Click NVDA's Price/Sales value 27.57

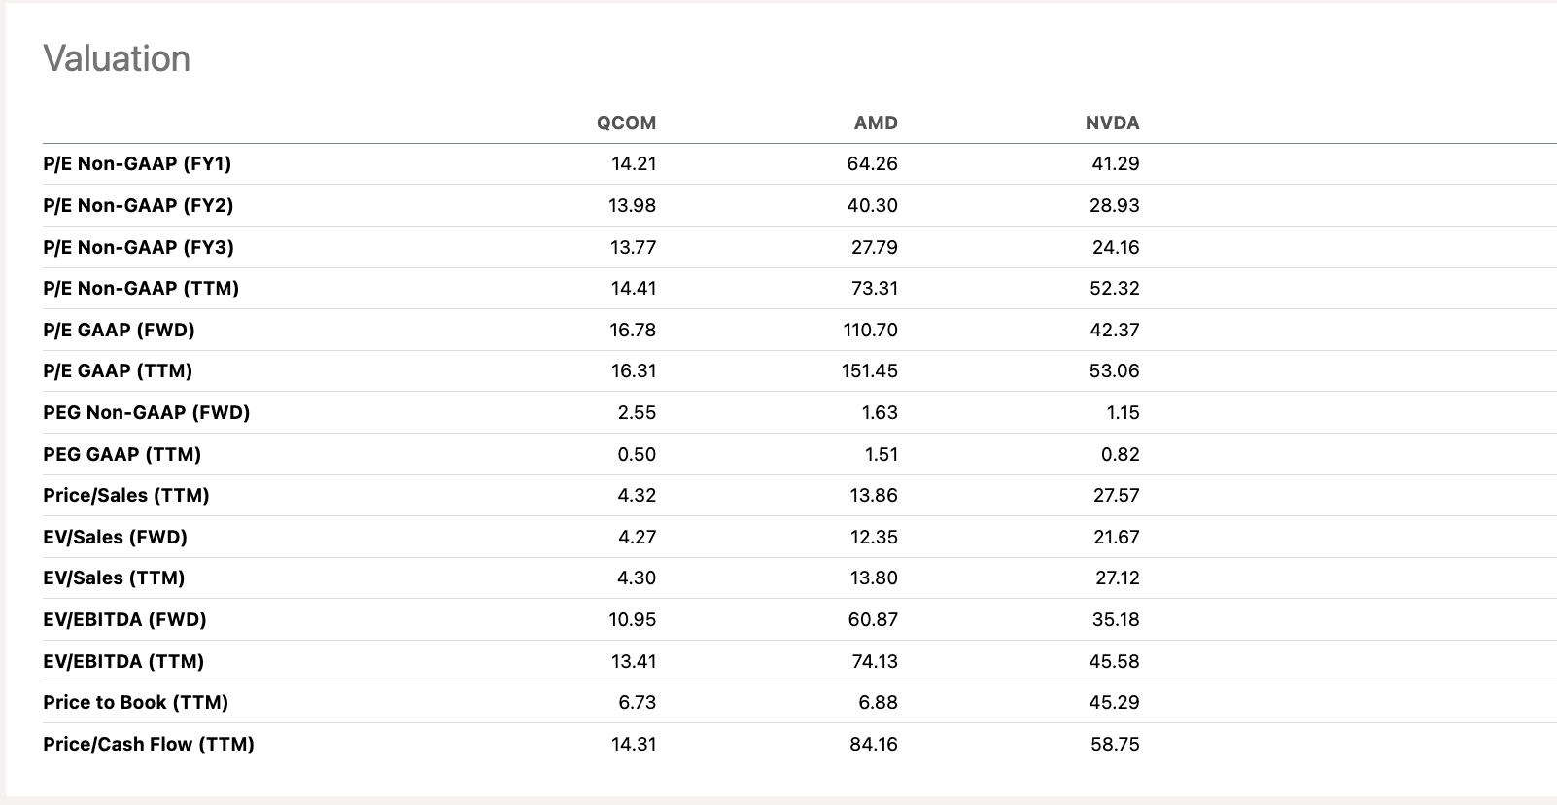[1116, 496]
